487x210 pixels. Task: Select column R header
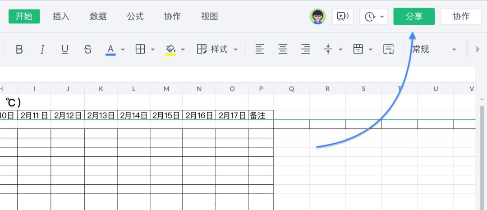(x=327, y=89)
